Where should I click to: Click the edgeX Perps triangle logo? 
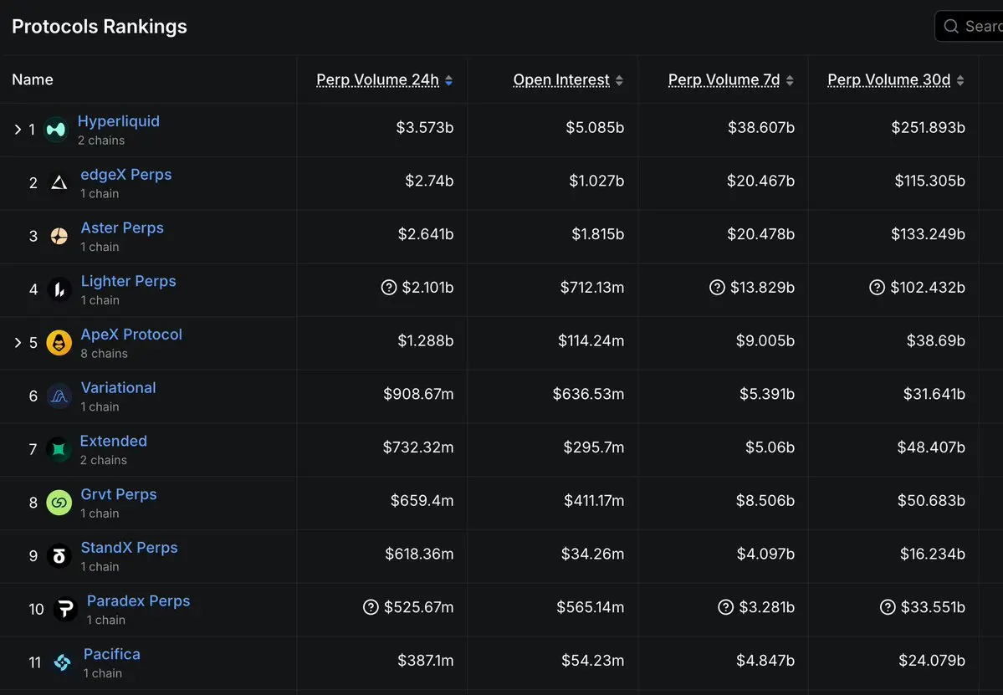[x=59, y=182]
